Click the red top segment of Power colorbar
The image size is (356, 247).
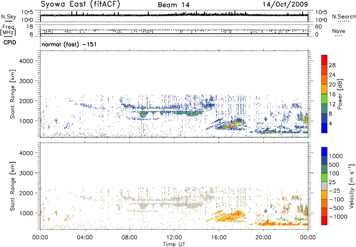click(324, 60)
